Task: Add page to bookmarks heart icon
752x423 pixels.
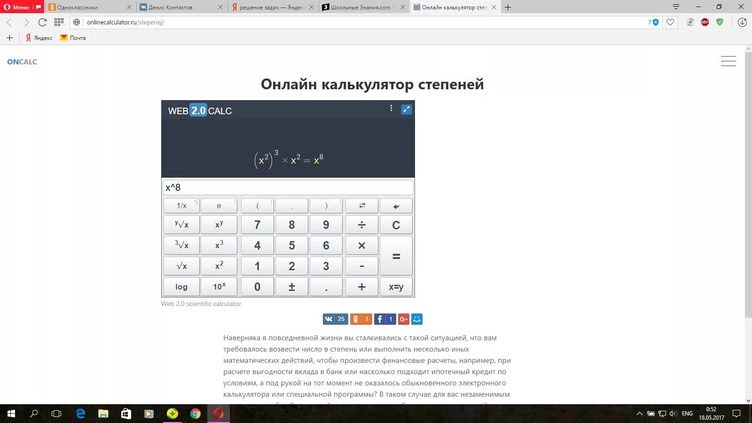Action: [x=670, y=22]
